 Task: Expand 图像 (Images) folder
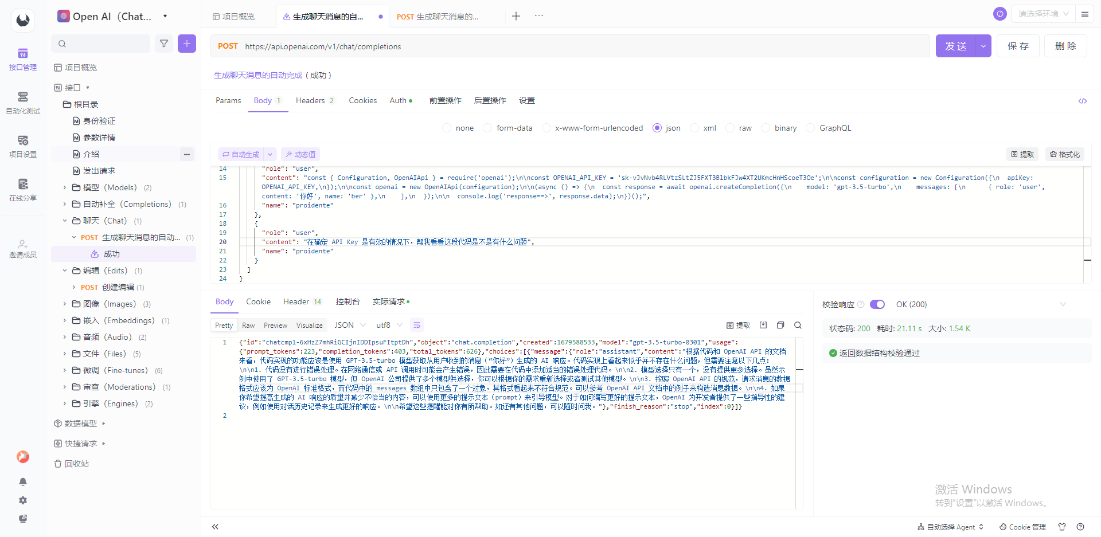[65, 304]
